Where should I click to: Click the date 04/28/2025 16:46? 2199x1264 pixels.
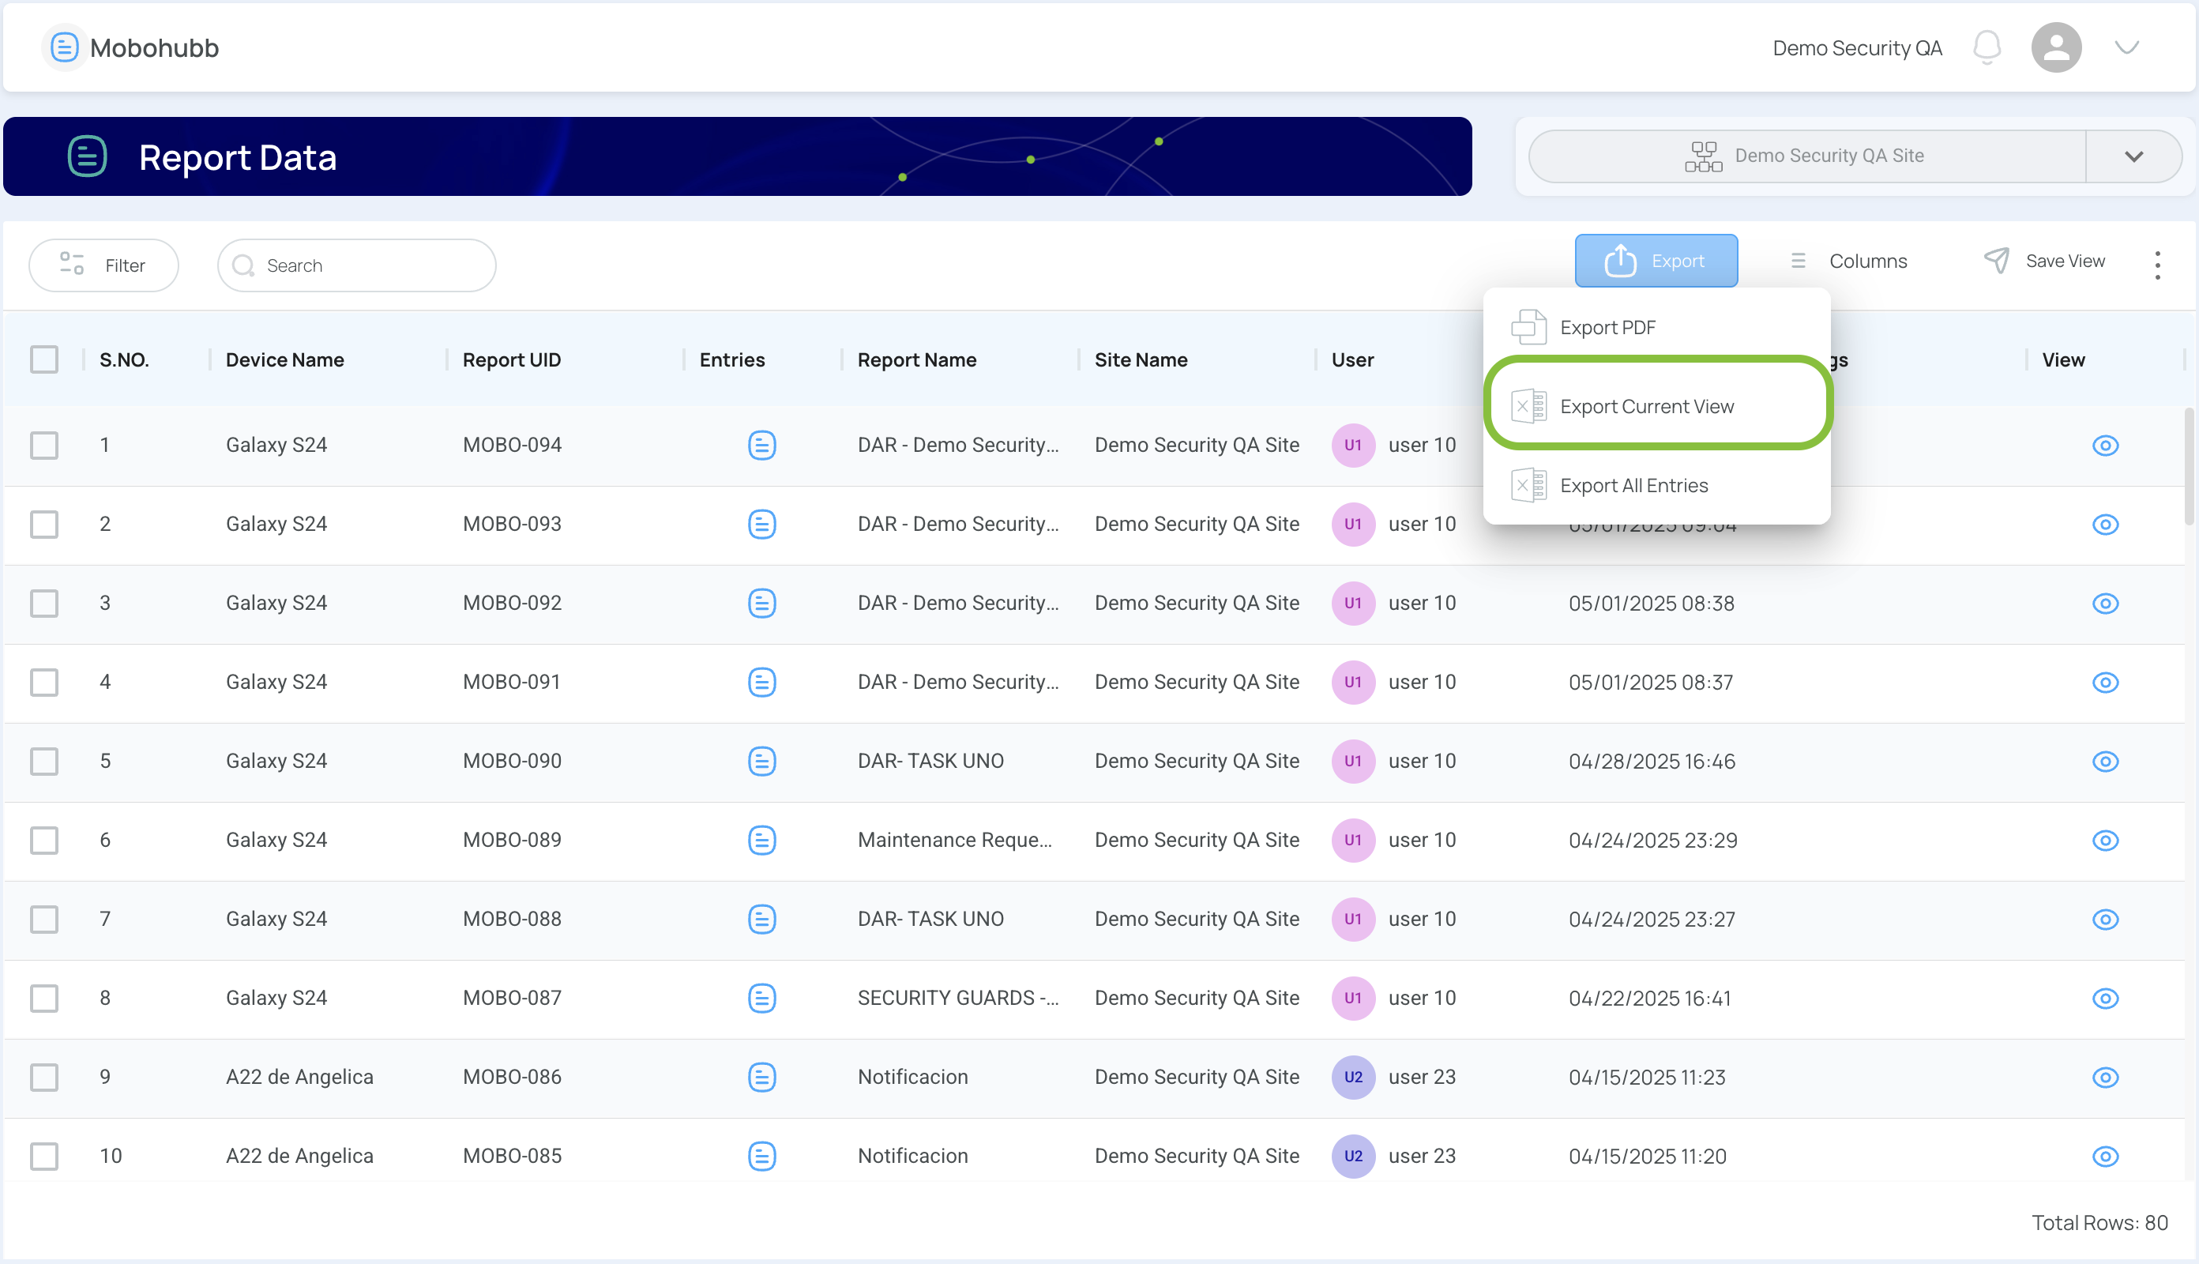[1652, 762]
